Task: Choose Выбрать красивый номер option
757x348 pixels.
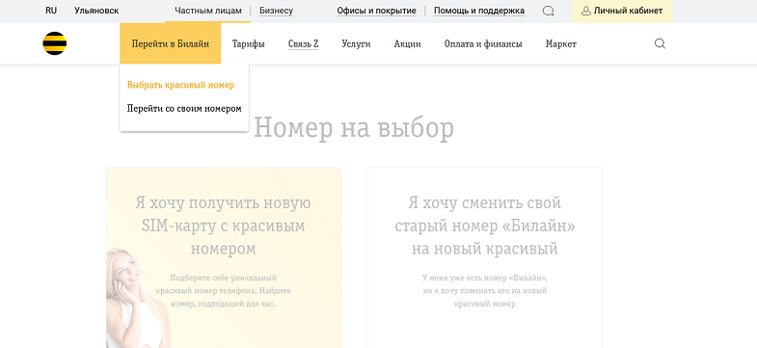Action: (180, 85)
